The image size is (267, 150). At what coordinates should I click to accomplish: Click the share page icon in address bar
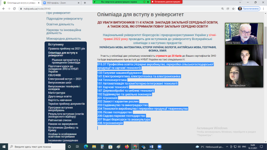tap(228, 9)
